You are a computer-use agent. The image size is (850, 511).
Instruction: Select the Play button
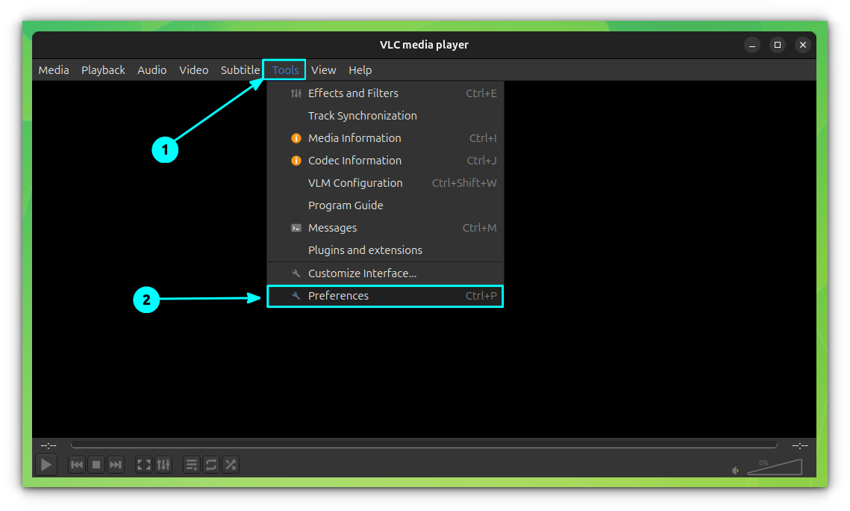(46, 464)
